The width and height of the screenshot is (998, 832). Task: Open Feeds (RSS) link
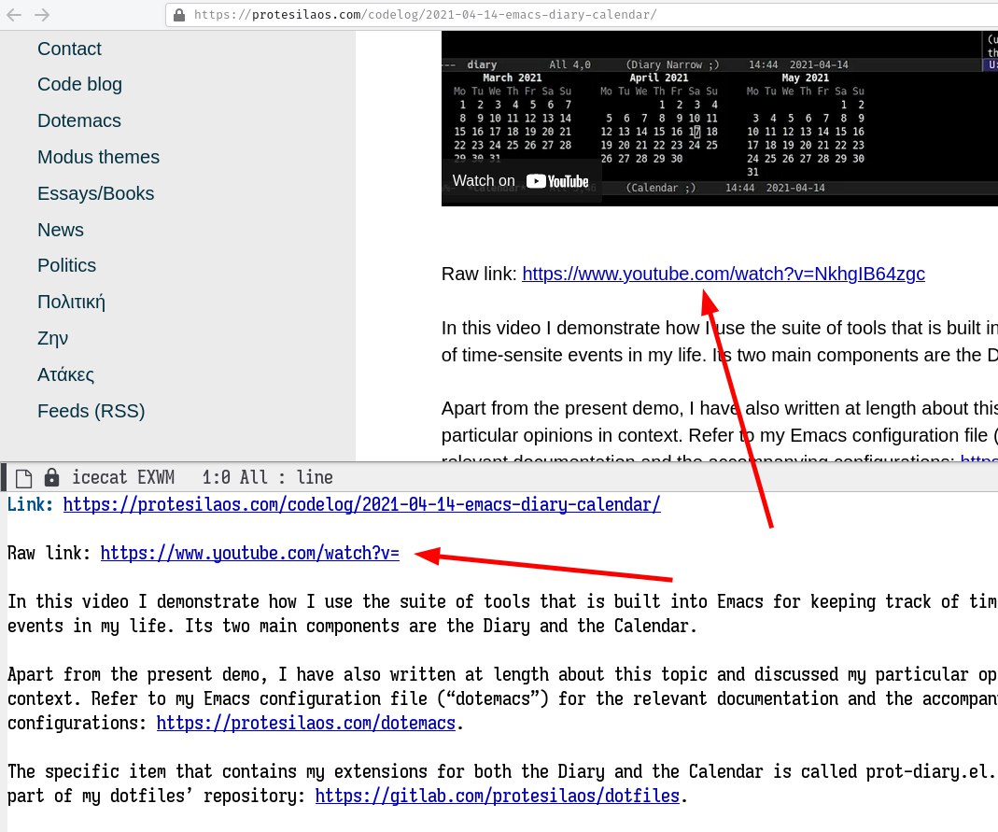pos(91,411)
